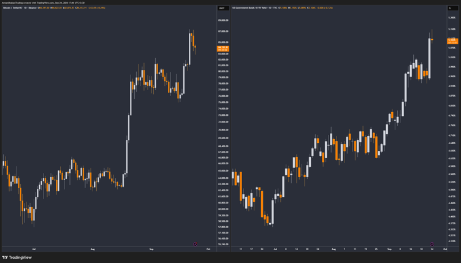Click the 5.150% yield axis label
The width and height of the screenshot is (461, 263).
452,29
